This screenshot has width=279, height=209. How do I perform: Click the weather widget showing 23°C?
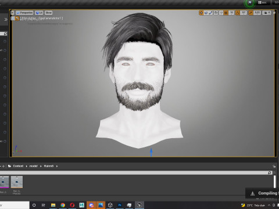253,205
